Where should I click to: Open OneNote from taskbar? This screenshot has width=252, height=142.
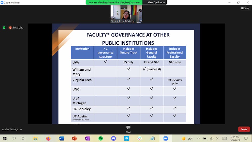click(x=87, y=138)
